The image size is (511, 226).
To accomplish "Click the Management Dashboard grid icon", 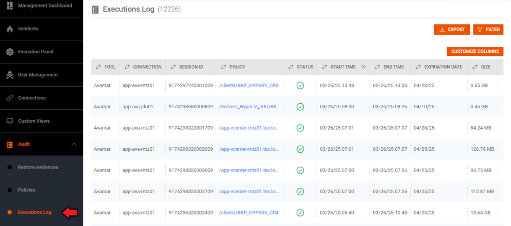I will (x=9, y=6).
